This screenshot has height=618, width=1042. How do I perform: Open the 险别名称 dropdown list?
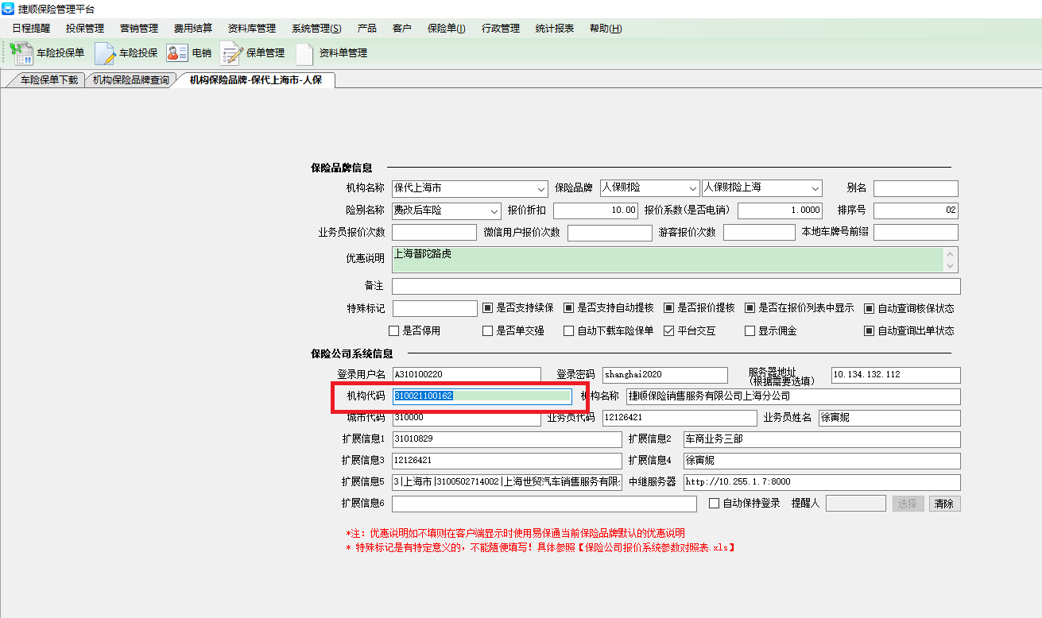pyautogui.click(x=494, y=211)
